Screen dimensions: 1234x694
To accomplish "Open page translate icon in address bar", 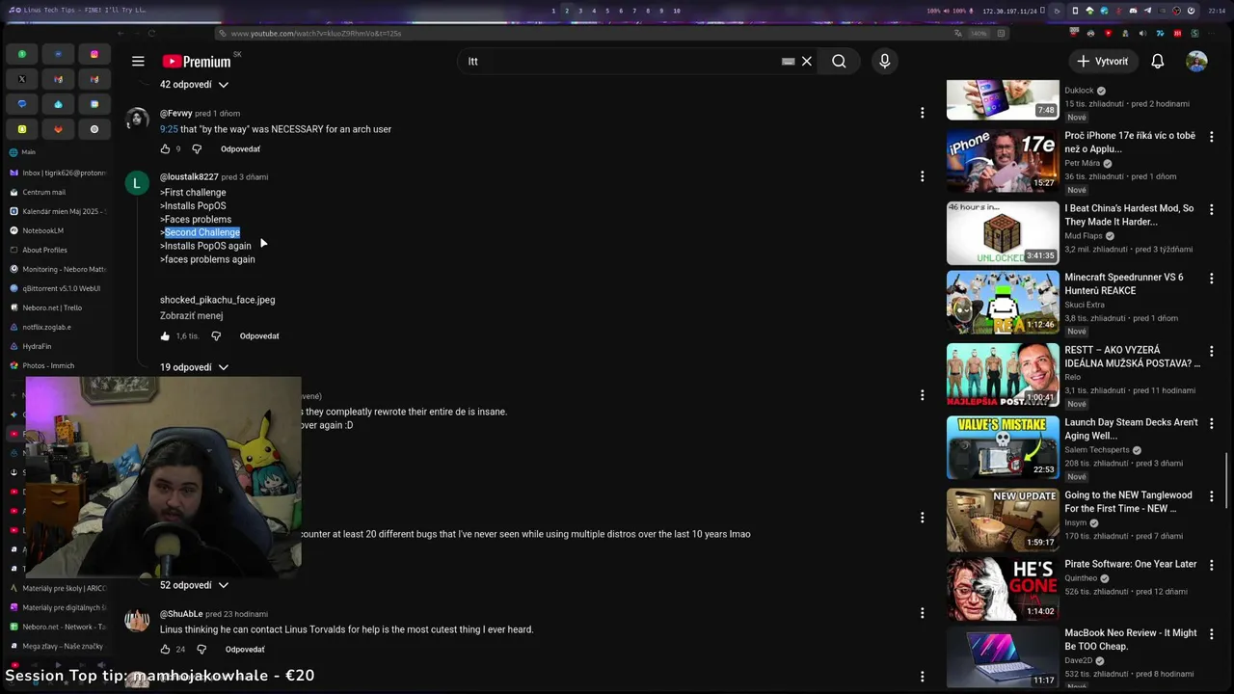I will pos(957,33).
